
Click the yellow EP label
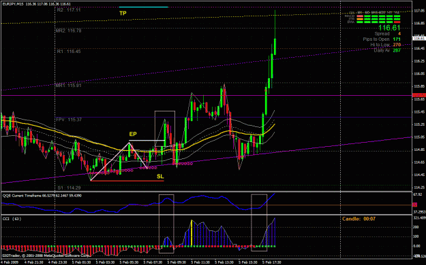click(x=133, y=134)
